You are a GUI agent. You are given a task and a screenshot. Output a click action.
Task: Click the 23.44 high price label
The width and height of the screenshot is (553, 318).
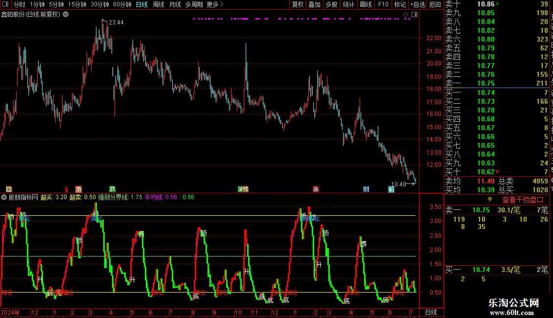pos(116,23)
